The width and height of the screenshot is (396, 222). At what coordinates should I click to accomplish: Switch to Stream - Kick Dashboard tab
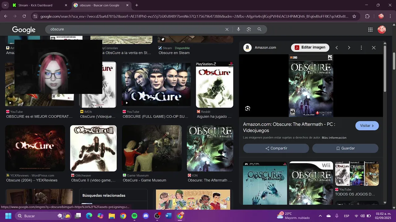click(40, 5)
